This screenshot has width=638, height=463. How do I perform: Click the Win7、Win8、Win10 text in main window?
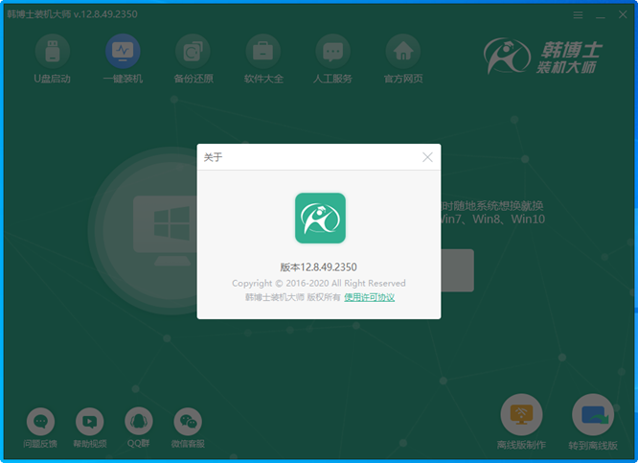tap(492, 220)
